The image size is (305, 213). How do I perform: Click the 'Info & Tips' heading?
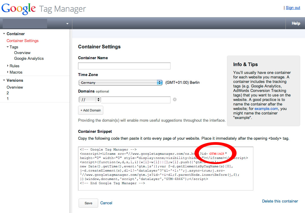pyautogui.click(x=245, y=65)
